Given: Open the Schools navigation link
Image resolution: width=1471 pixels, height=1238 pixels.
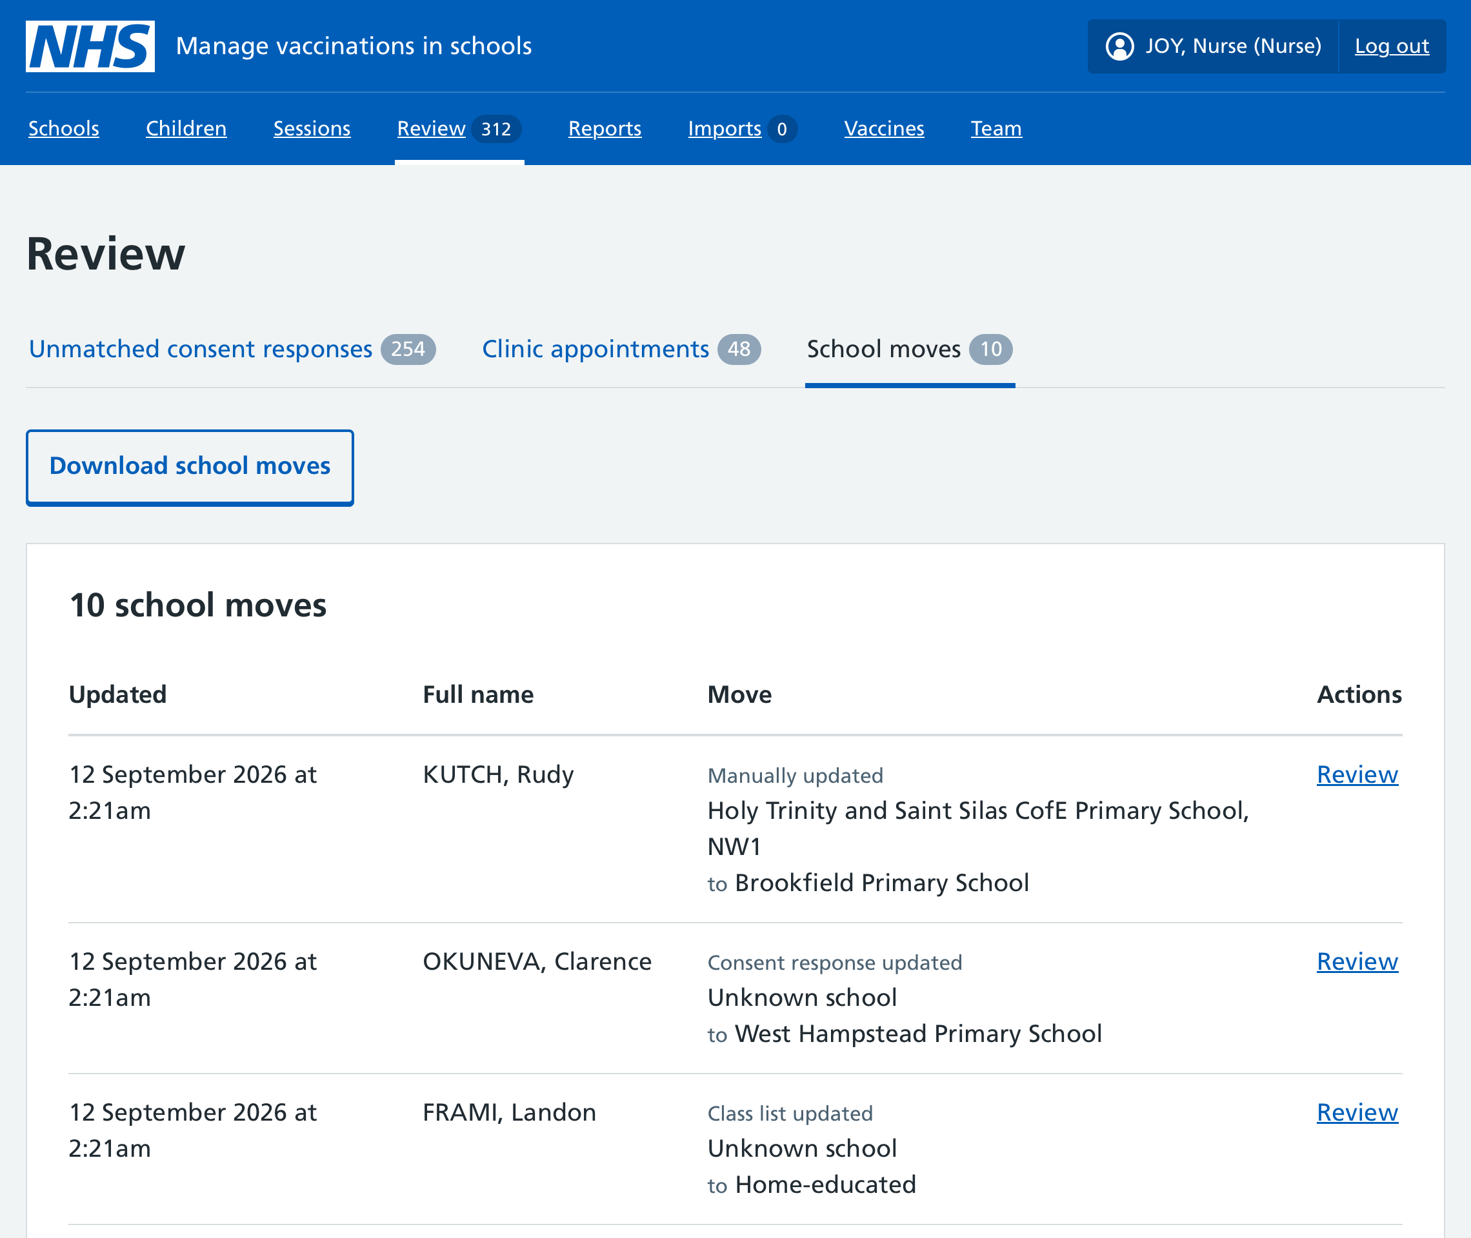Looking at the screenshot, I should pos(64,128).
